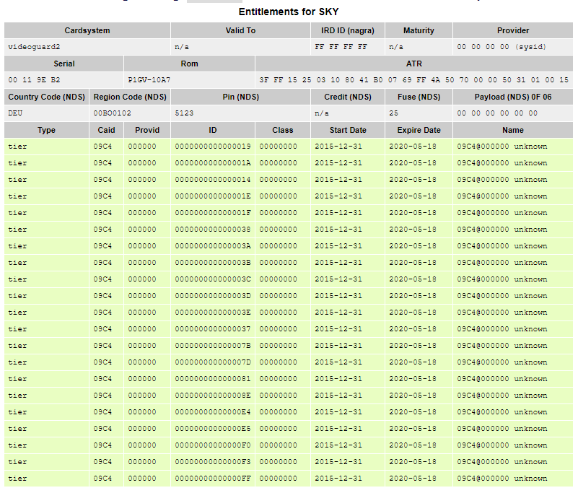Click the 'IRD ID (nagra)' header
This screenshot has height=493, width=578.
pyautogui.click(x=348, y=30)
